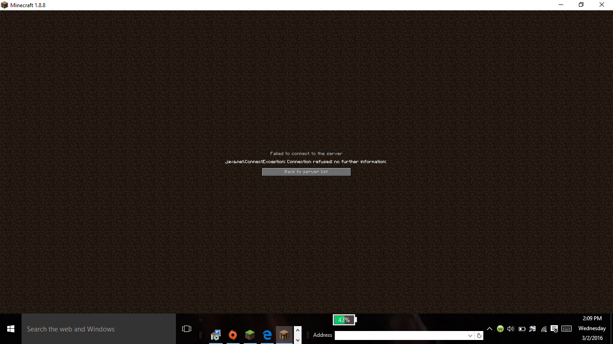Open the Action Center notifications icon

(554, 329)
